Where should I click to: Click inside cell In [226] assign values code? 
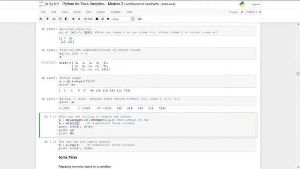point(157,54)
